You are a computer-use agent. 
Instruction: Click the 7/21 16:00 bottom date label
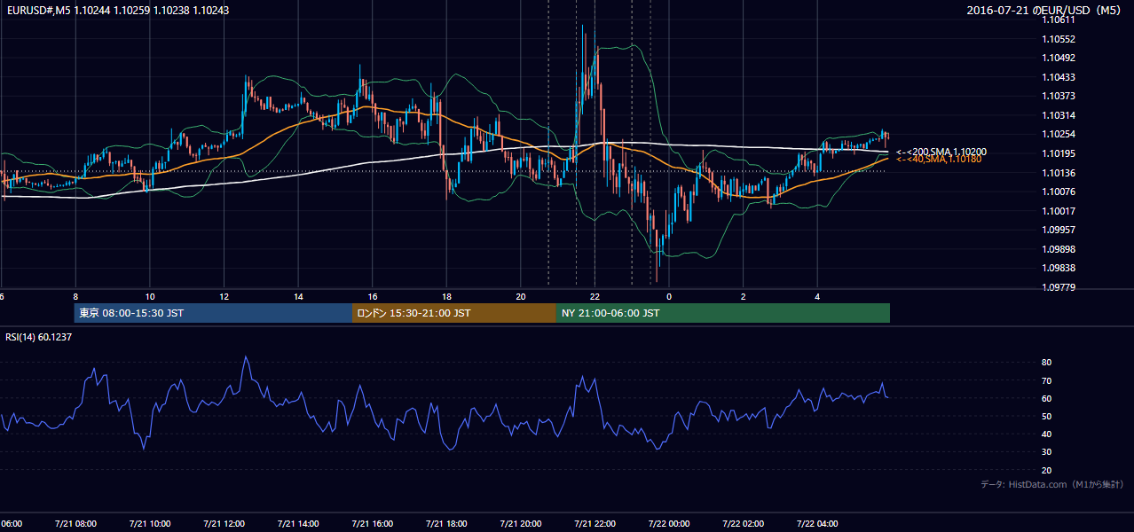click(373, 523)
